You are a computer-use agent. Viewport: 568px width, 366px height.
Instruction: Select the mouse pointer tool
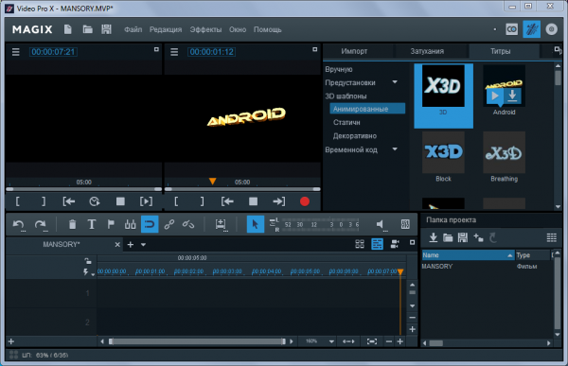click(256, 224)
